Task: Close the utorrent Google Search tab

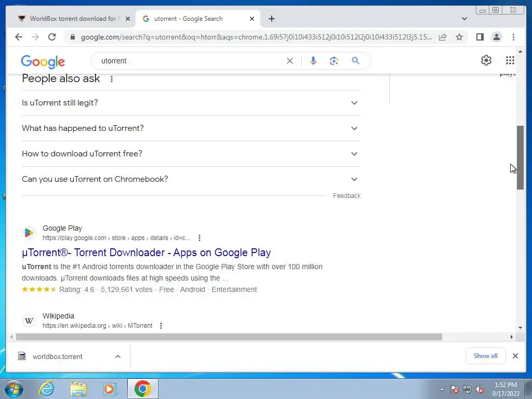Action: pyautogui.click(x=252, y=19)
